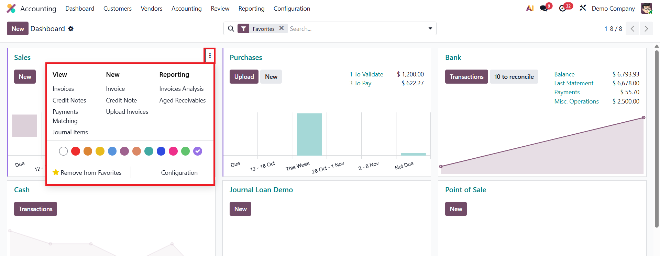
Task: Click the Odoo Accounting app logo icon
Action: tap(11, 9)
